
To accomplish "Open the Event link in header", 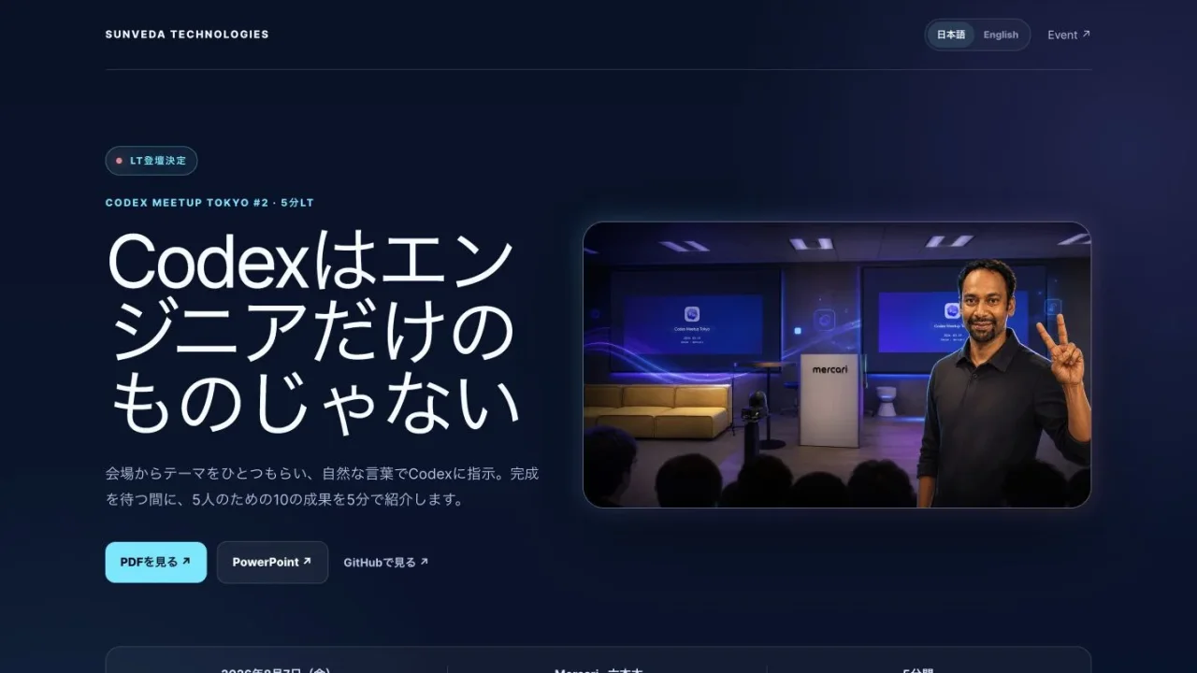I will [1069, 35].
